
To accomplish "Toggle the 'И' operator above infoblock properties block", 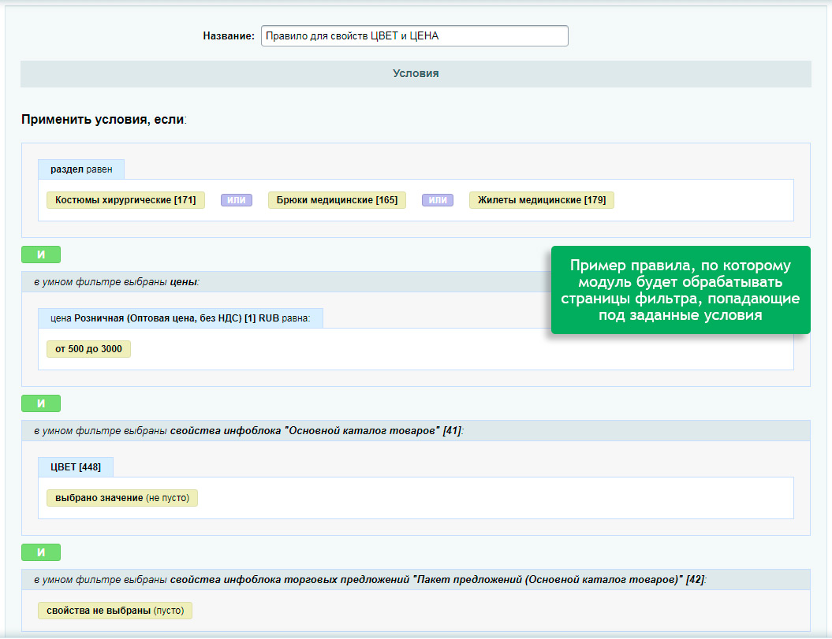I will tap(41, 403).
